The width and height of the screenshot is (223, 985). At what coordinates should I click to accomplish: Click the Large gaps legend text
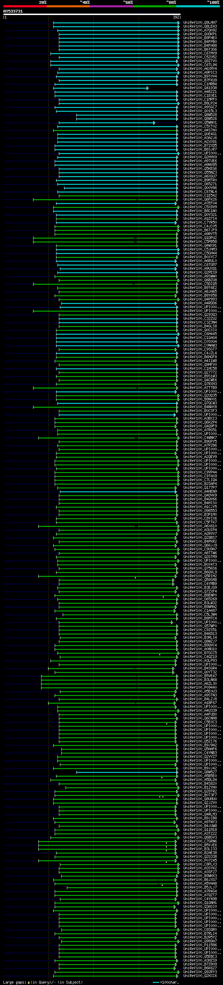[x=15, y=982]
